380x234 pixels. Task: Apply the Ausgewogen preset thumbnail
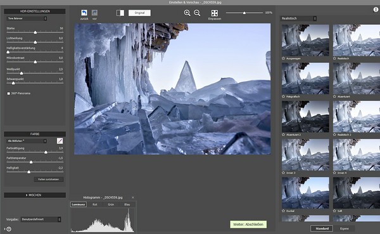point(305,41)
